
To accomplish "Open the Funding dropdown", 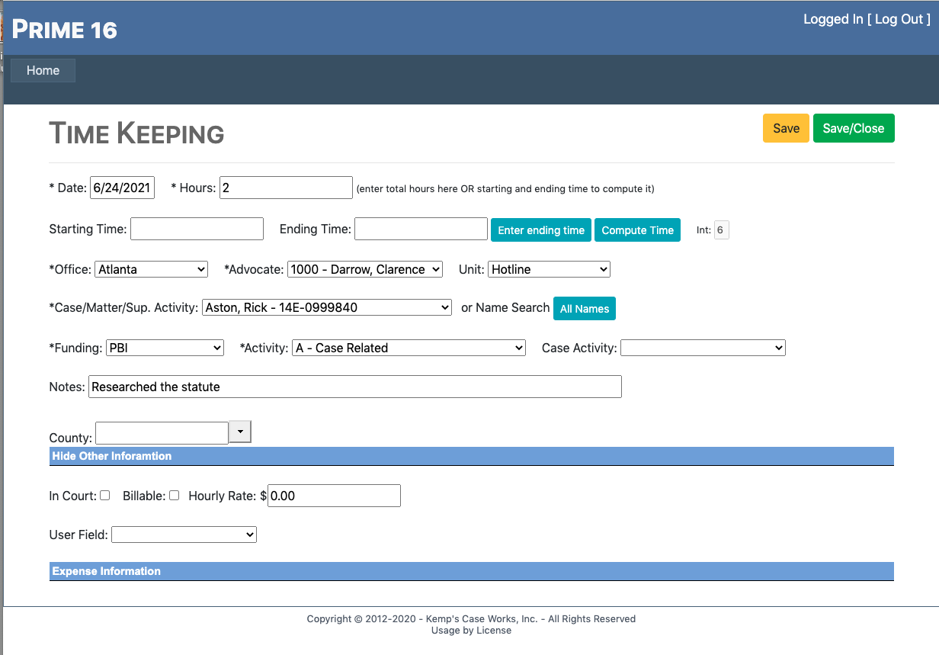I will pos(165,348).
